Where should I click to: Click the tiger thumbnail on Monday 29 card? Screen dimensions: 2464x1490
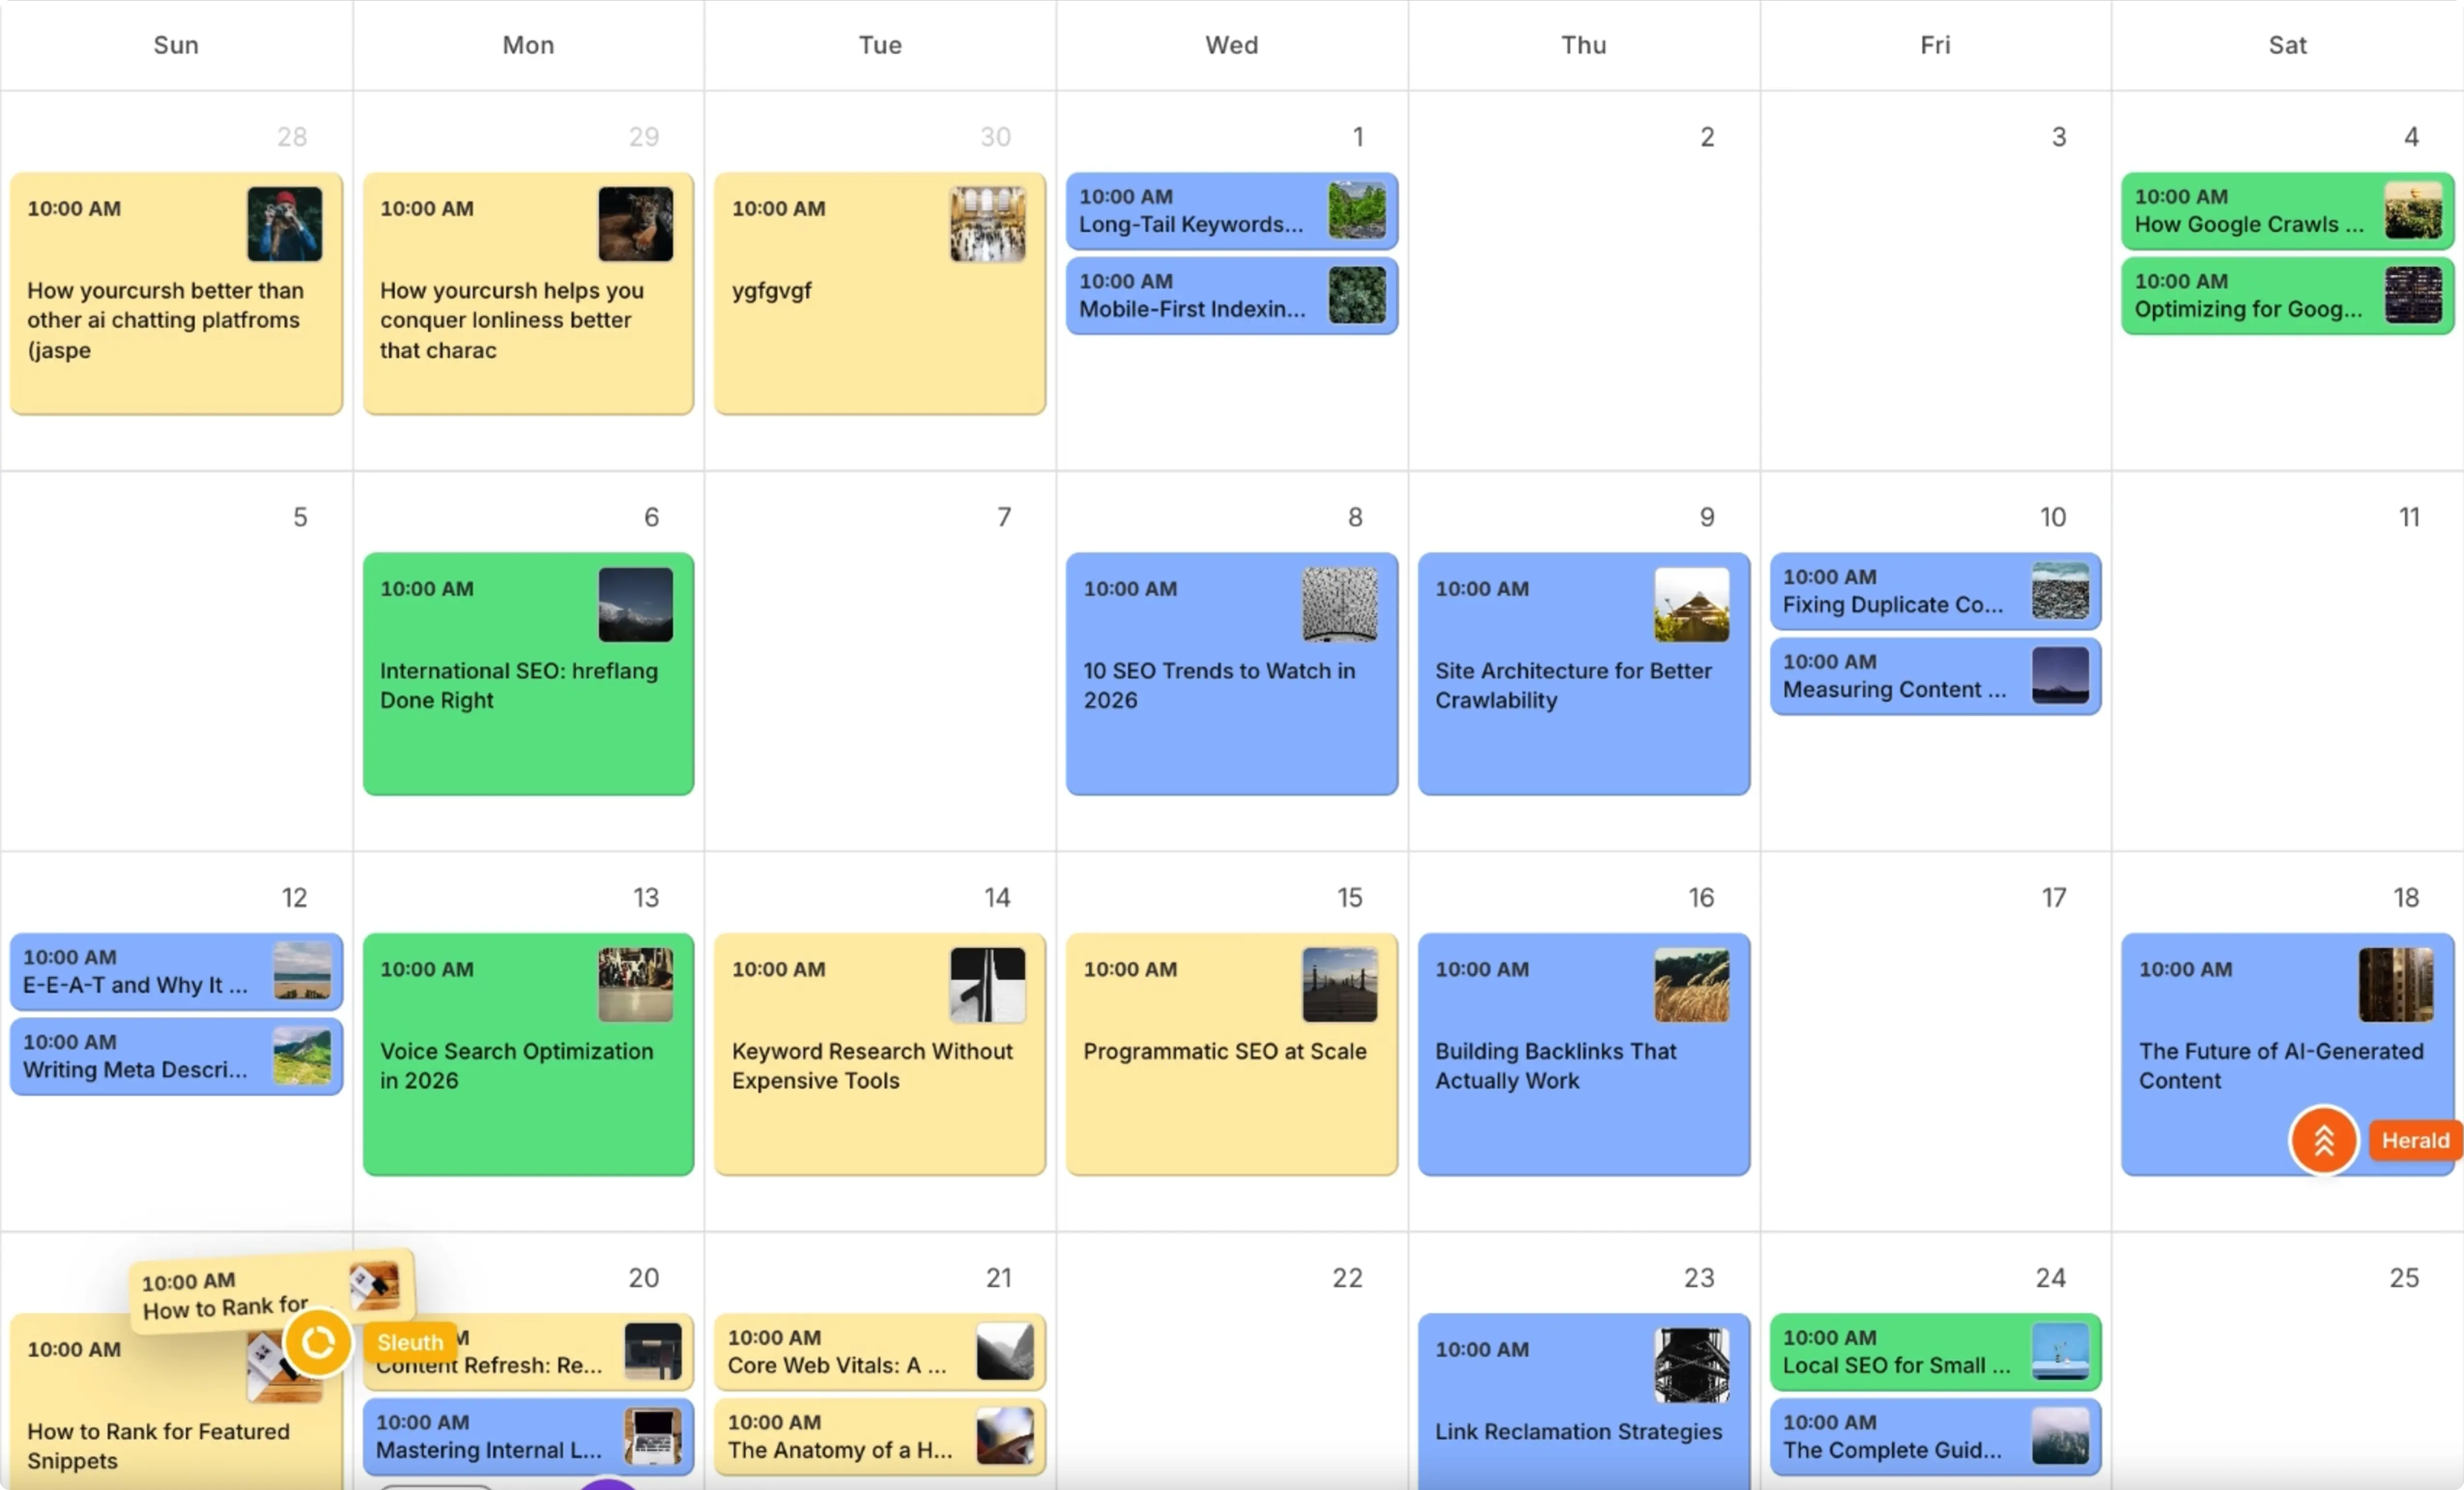(636, 224)
